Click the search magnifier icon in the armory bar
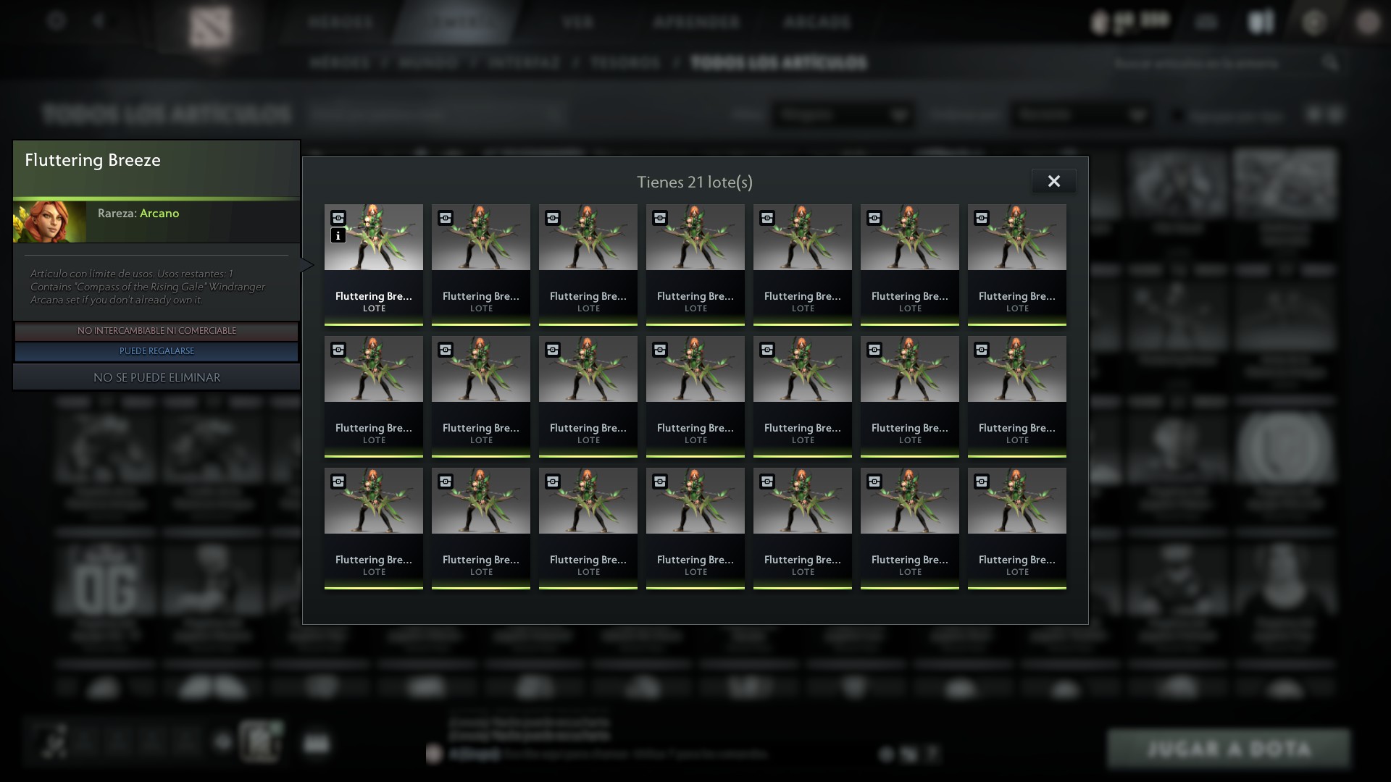 tap(1330, 63)
